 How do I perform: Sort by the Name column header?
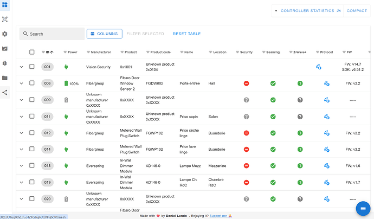(x=189, y=52)
